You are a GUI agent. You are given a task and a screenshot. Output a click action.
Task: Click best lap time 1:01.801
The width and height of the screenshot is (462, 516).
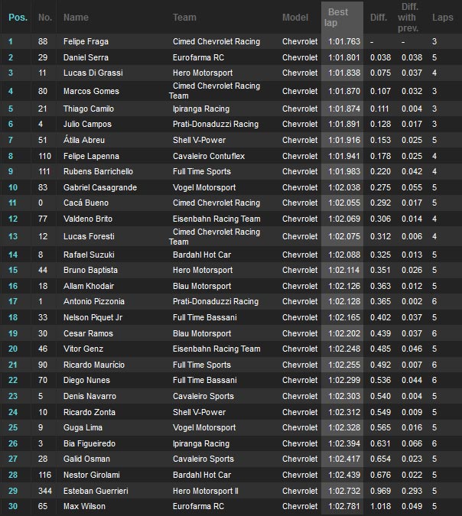coord(344,57)
